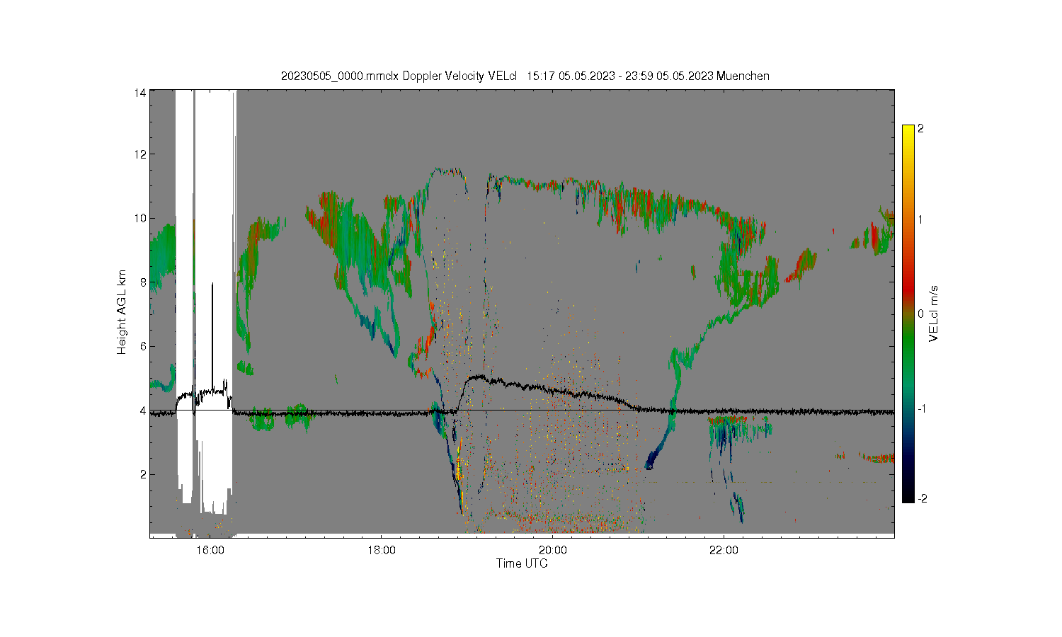
Task: Click the black bottom of the colorbar
Action: pyautogui.click(x=908, y=495)
